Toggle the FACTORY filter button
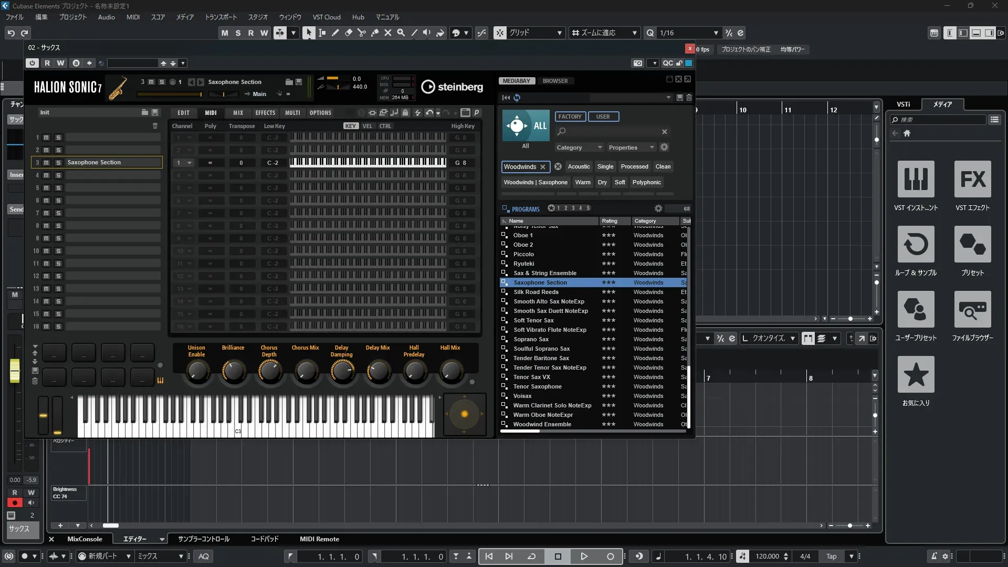1008x567 pixels. (570, 117)
